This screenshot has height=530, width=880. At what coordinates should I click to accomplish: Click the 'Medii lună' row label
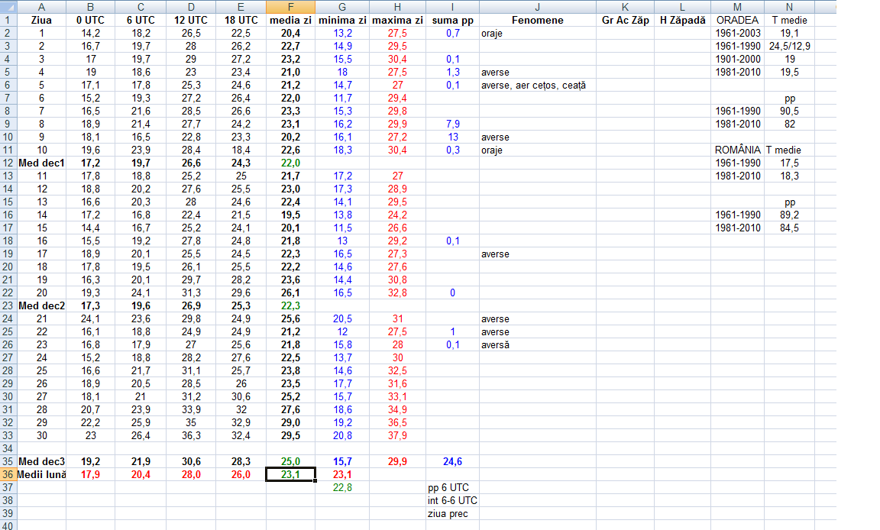(x=41, y=474)
